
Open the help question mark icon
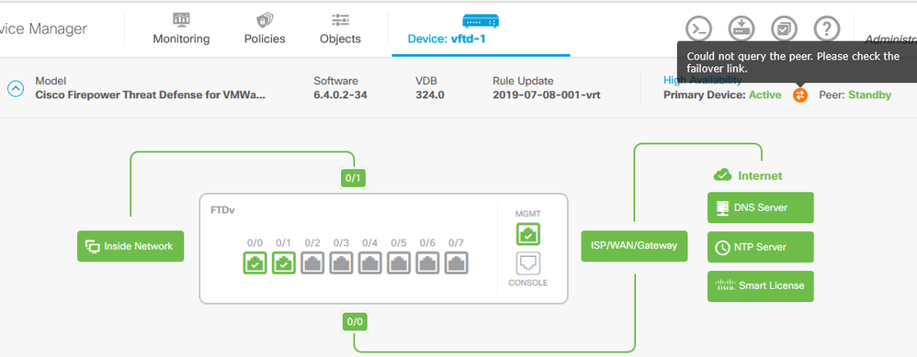pyautogui.click(x=827, y=28)
